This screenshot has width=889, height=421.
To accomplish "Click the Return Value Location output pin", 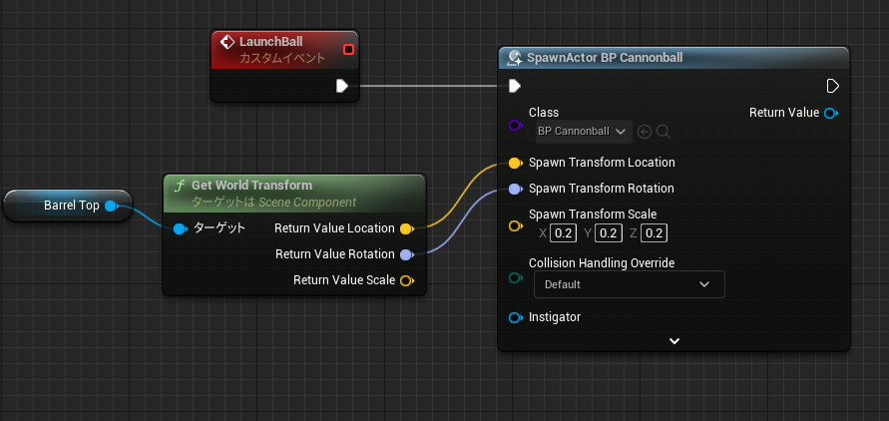I will (x=406, y=228).
